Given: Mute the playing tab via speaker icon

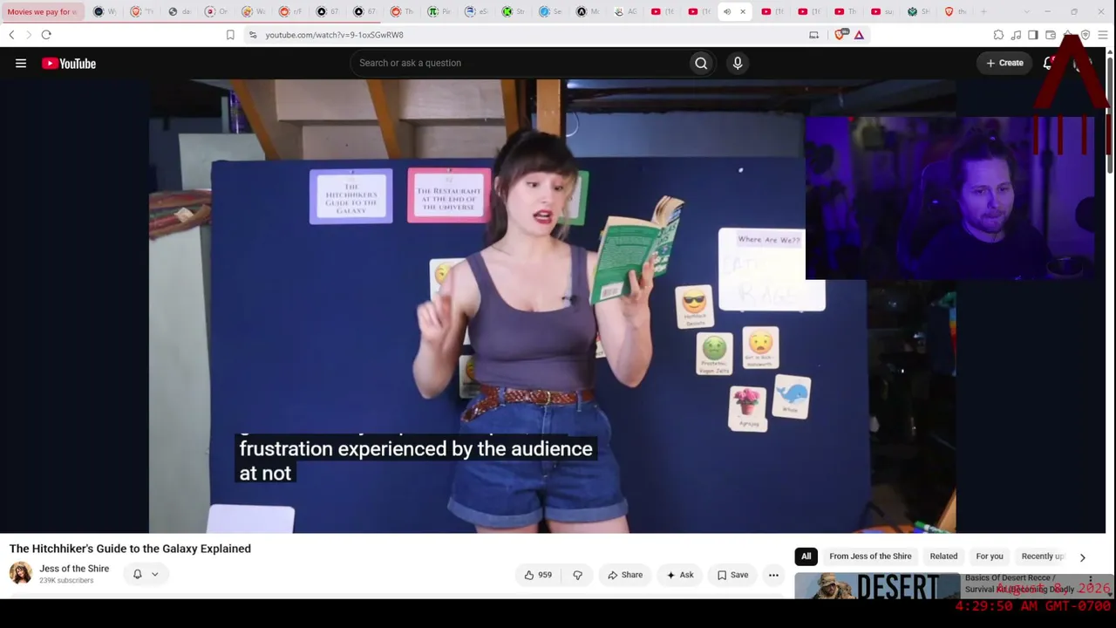Looking at the screenshot, I should pos(727,11).
